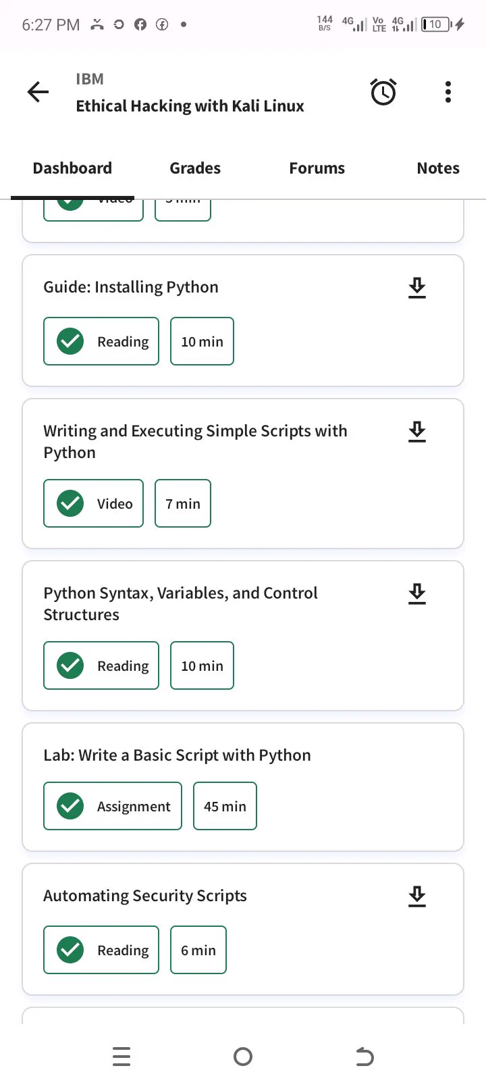This screenshot has width=486, height=1089.
Task: Download Writing and Executing Simple Scripts video
Action: pyautogui.click(x=417, y=432)
